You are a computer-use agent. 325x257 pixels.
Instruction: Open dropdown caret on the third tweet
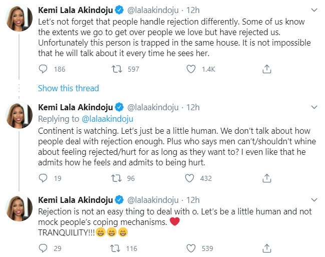click(314, 200)
